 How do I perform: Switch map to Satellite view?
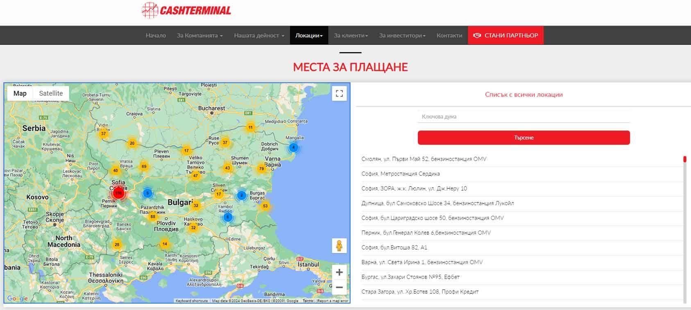pyautogui.click(x=51, y=93)
